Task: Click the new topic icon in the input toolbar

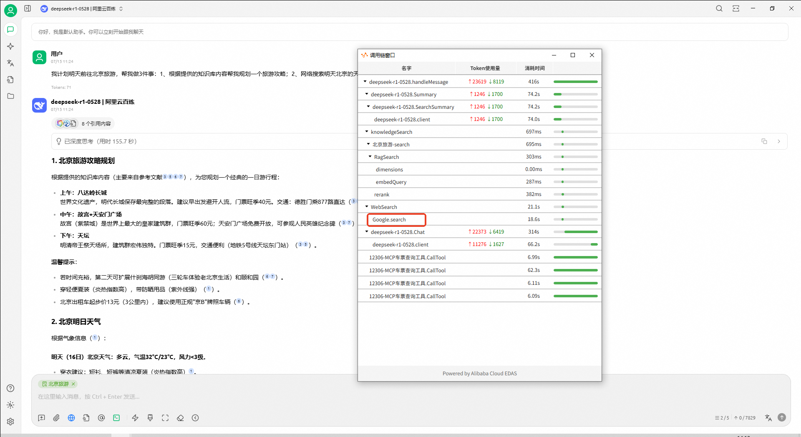Action: 41,418
